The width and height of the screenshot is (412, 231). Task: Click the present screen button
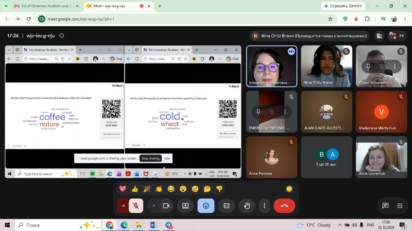(185, 206)
